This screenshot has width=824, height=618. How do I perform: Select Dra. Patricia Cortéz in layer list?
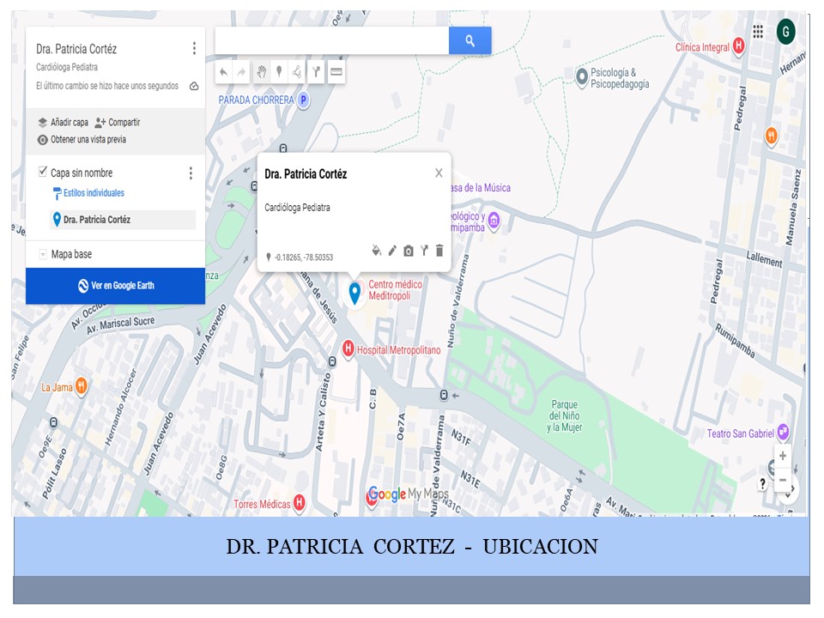[123, 220]
